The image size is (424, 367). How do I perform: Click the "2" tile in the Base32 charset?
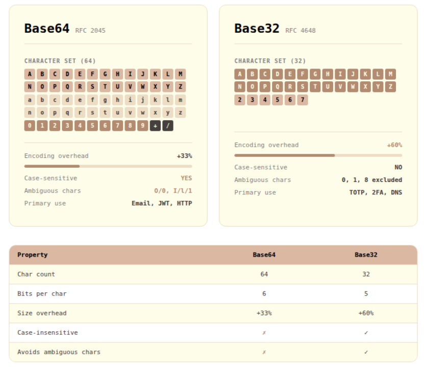click(239, 100)
